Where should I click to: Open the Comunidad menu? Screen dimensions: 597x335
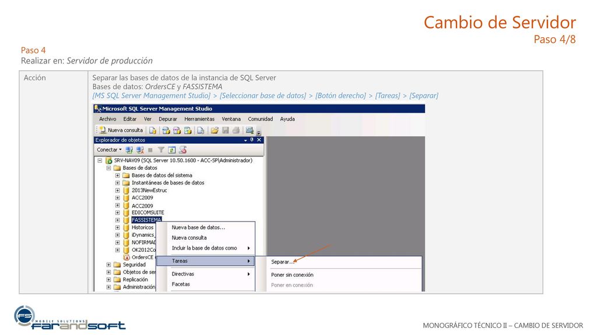[x=261, y=119]
